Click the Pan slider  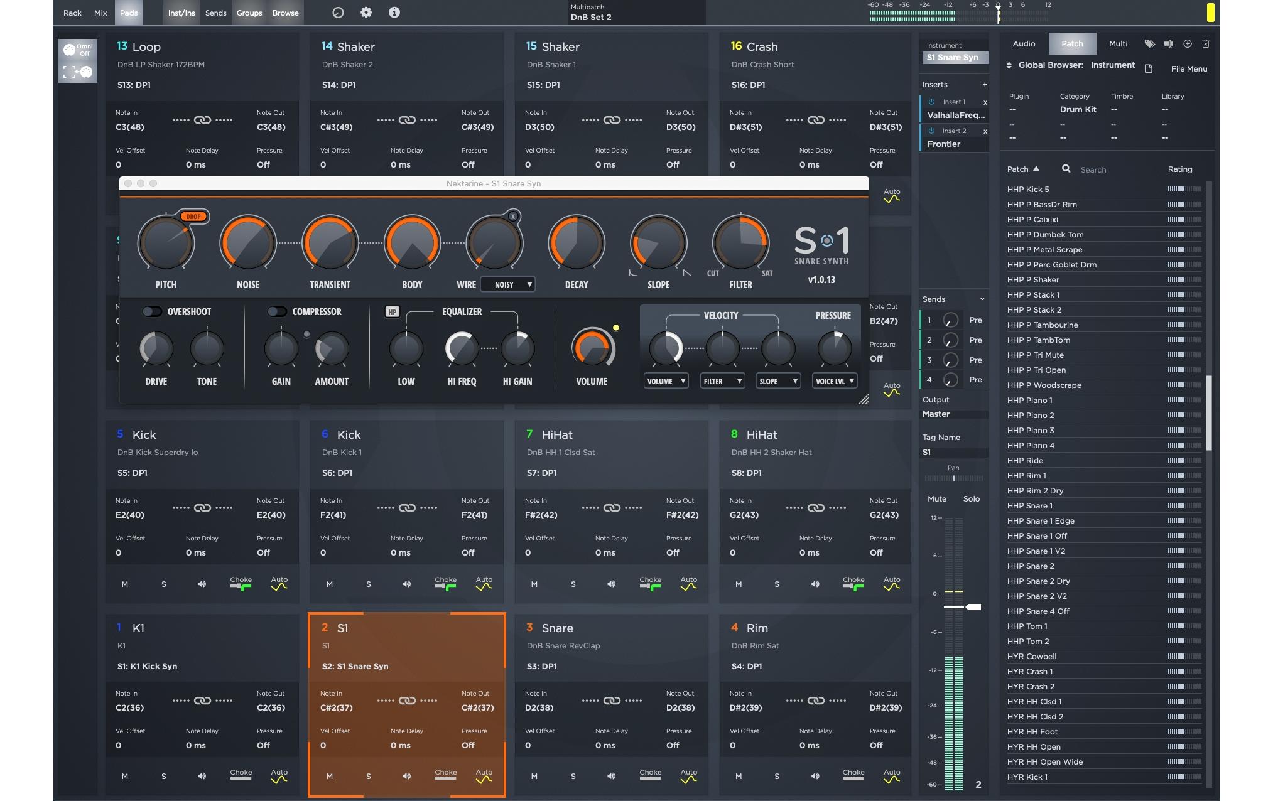953,478
